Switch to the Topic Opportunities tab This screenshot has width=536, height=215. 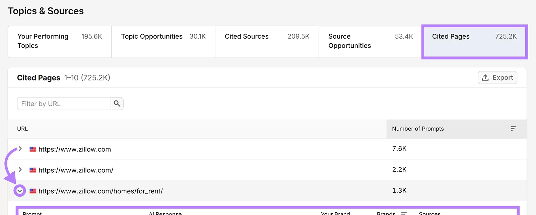coord(163,42)
